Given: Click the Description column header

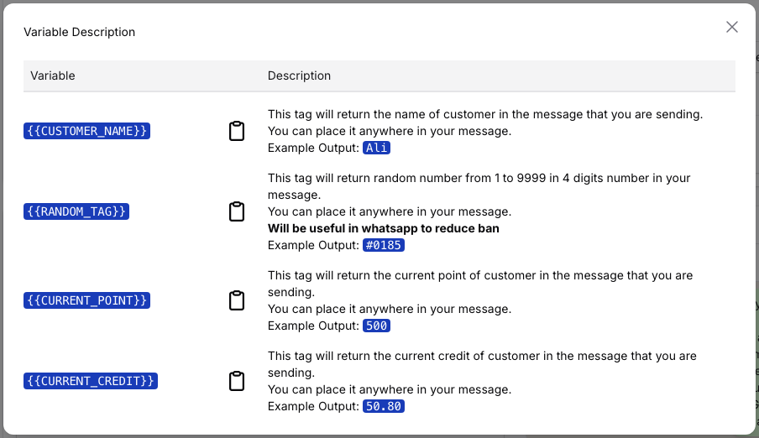Looking at the screenshot, I should click(299, 76).
